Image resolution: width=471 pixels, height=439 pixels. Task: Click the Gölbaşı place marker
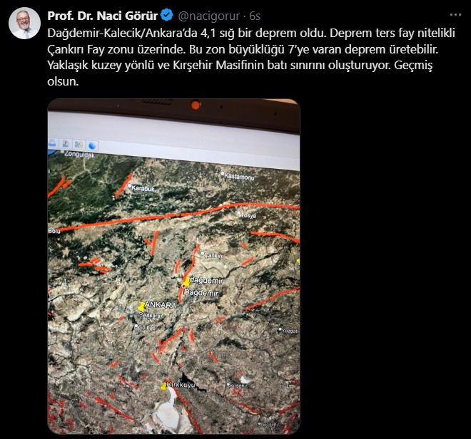point(136,326)
